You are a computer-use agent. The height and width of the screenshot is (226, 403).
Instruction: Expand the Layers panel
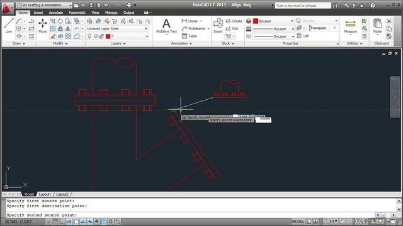(118, 43)
